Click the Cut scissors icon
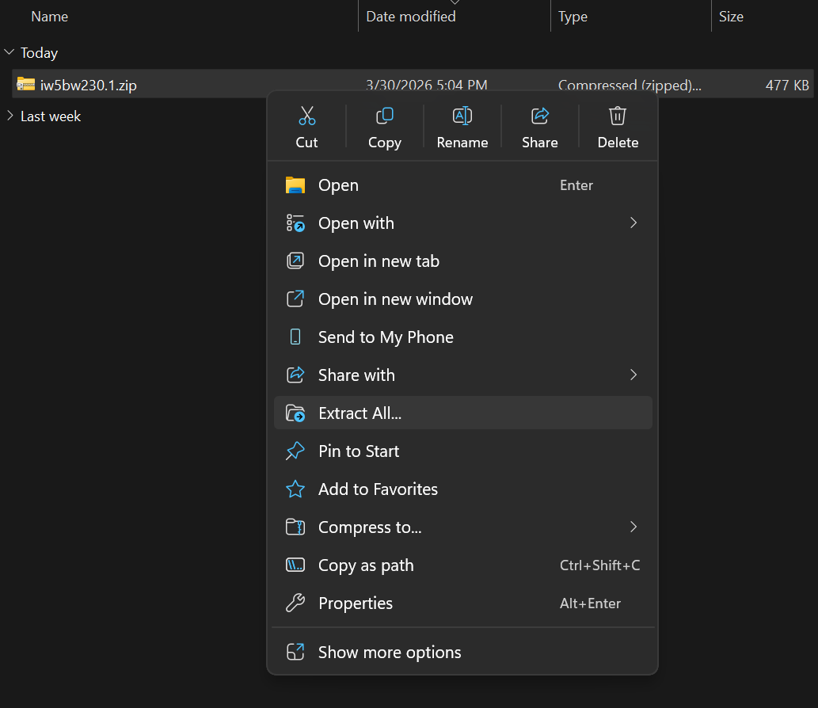Screen dimensions: 818x708 pyautogui.click(x=306, y=116)
